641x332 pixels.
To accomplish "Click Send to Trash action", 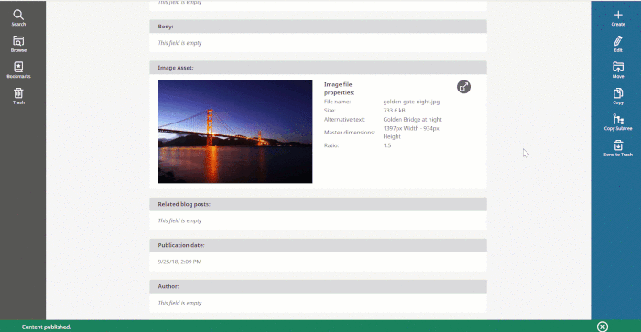I will pos(618,149).
